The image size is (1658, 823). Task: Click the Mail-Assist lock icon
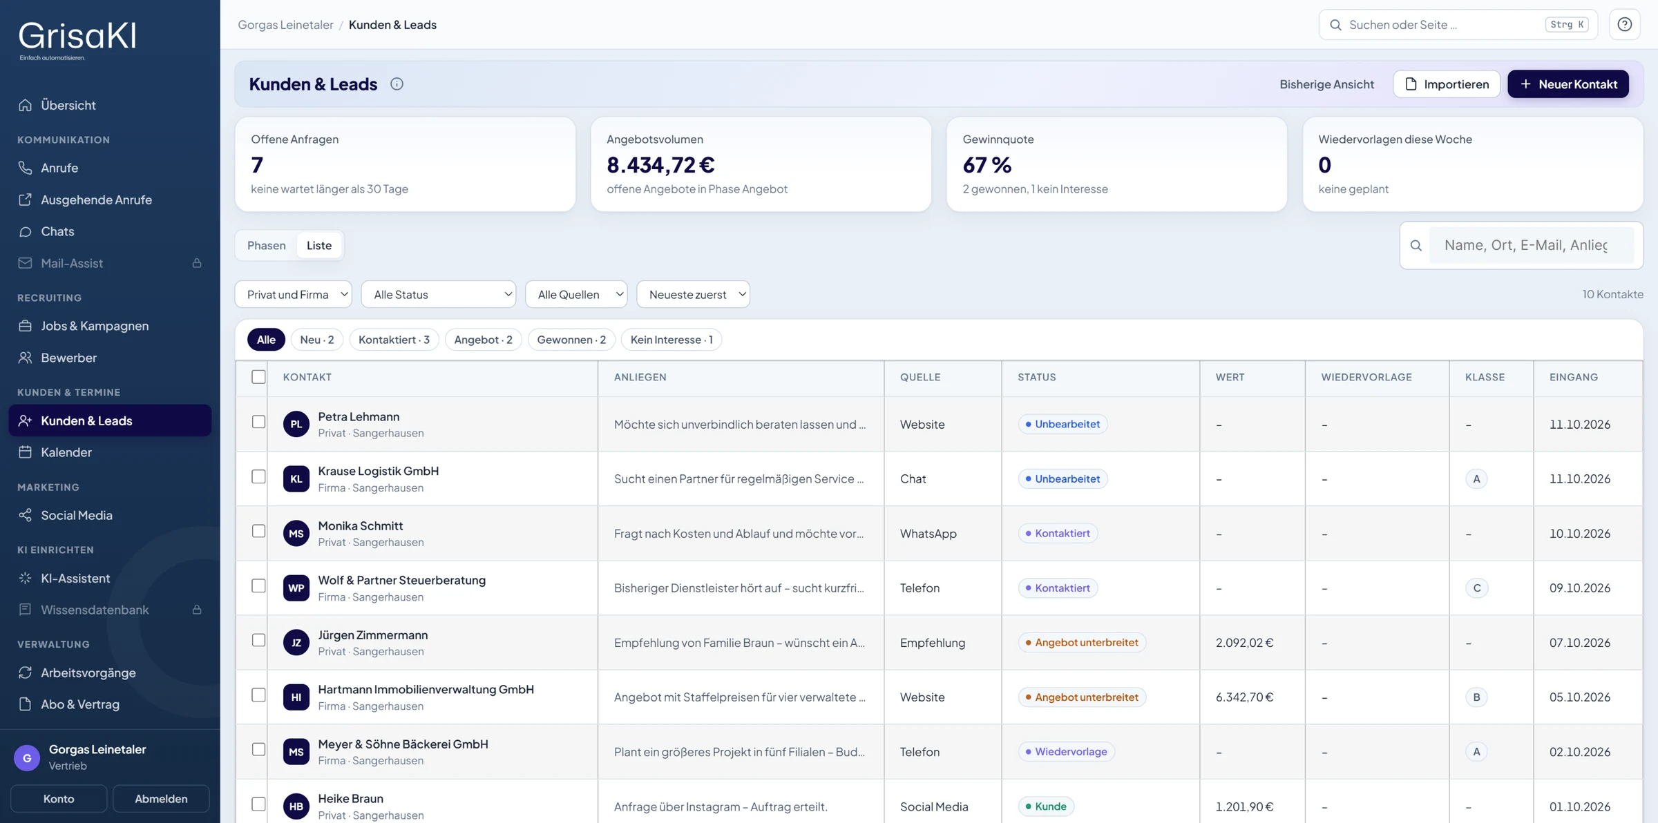[x=197, y=263]
